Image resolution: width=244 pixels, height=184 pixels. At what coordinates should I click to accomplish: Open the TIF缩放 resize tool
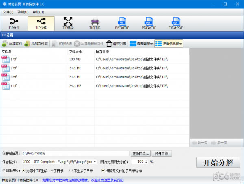[x=68, y=24]
